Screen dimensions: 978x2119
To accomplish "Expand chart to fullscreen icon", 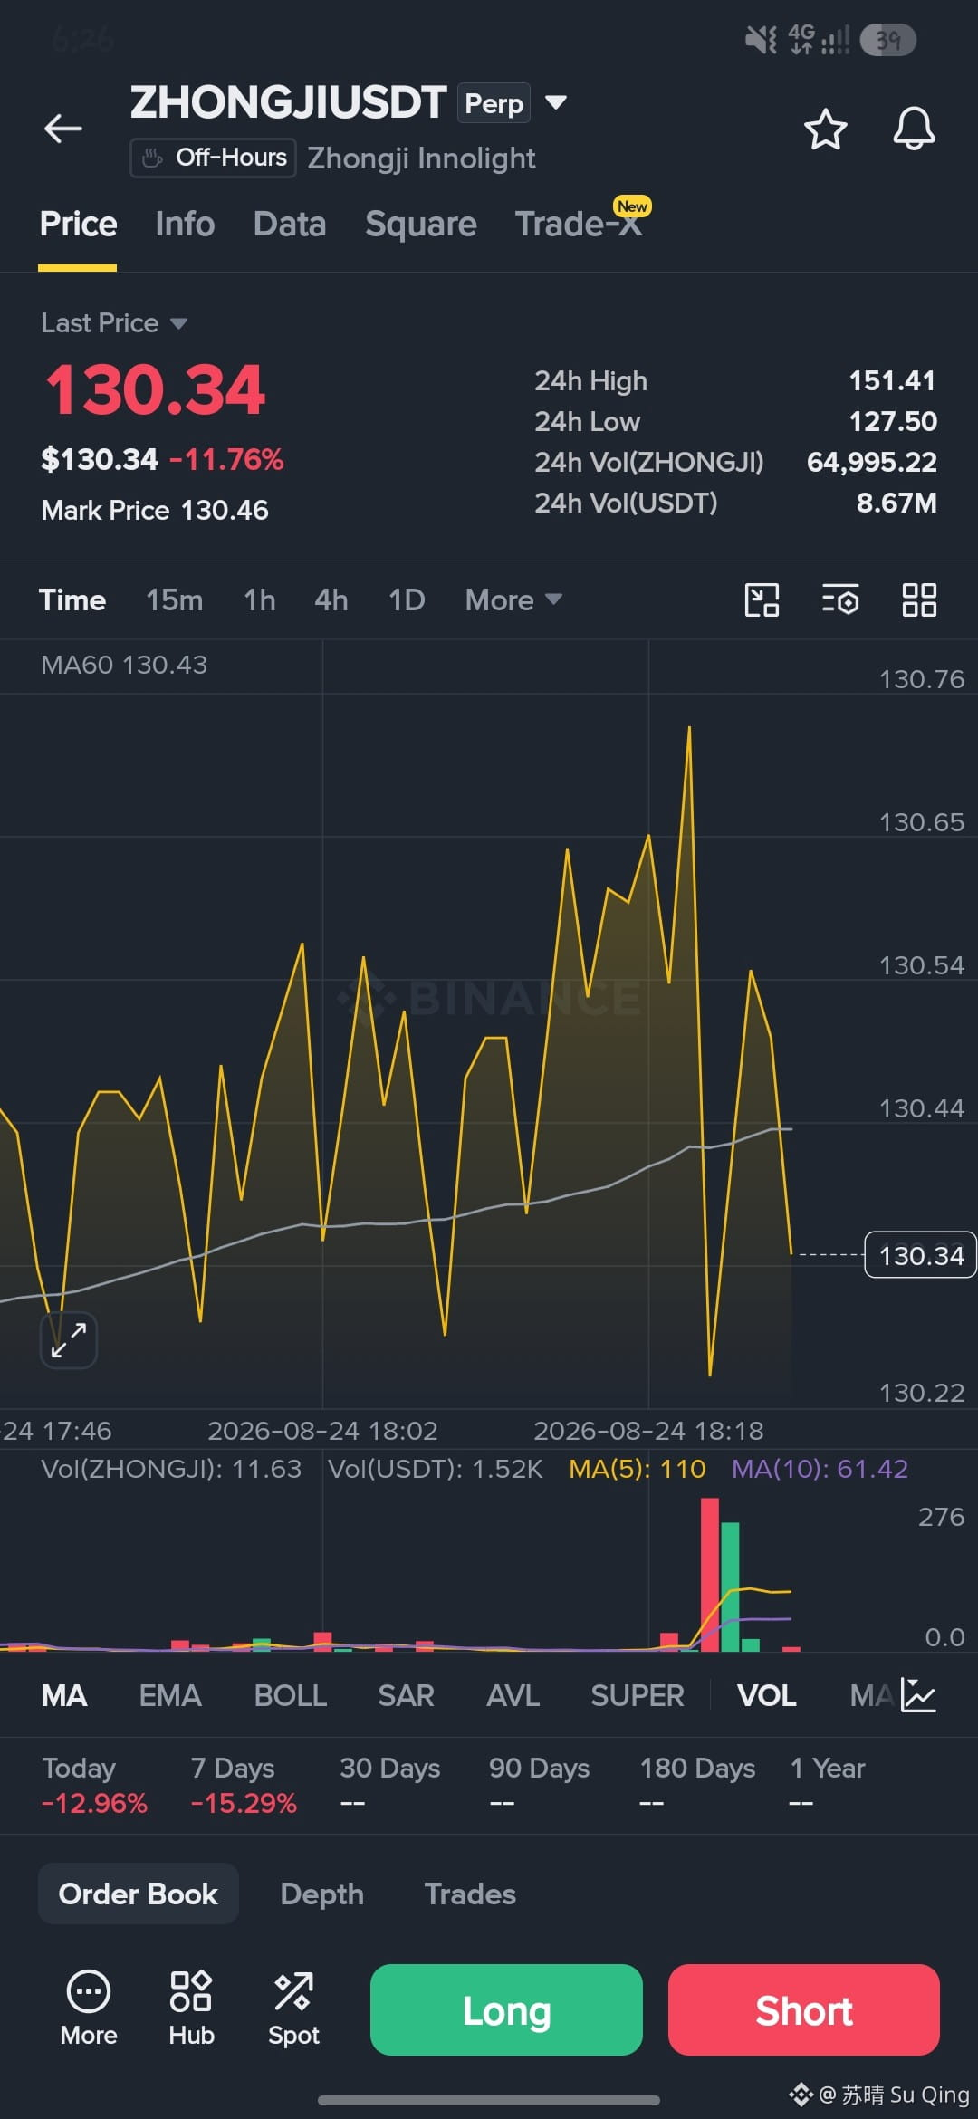I will [69, 1340].
